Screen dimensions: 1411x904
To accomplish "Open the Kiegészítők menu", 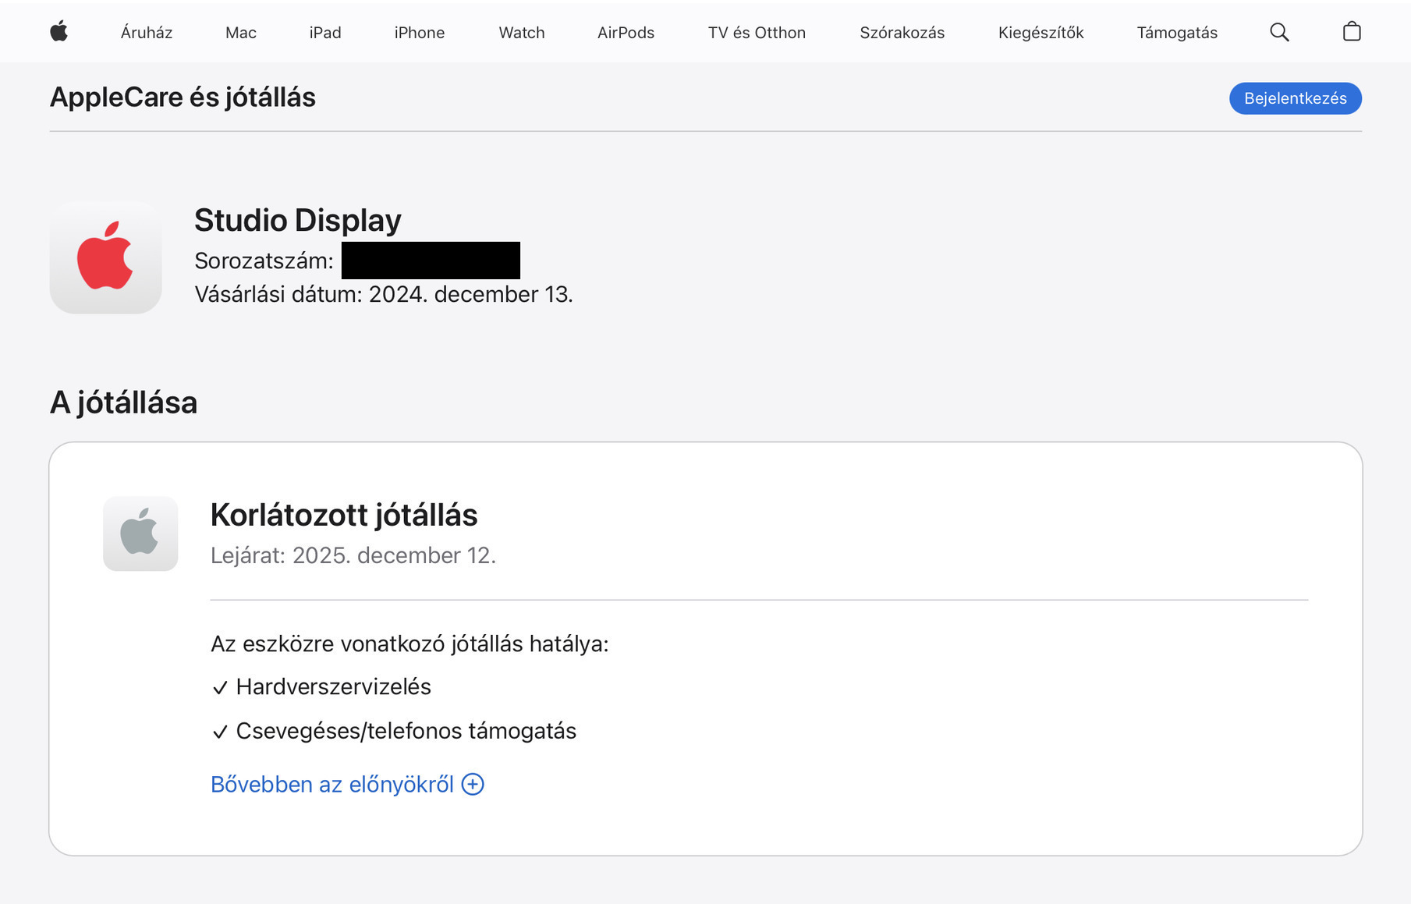I will pyautogui.click(x=1041, y=33).
